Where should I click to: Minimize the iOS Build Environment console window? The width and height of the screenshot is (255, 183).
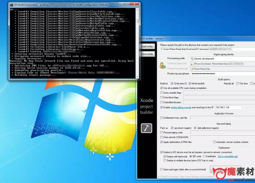point(122,4)
